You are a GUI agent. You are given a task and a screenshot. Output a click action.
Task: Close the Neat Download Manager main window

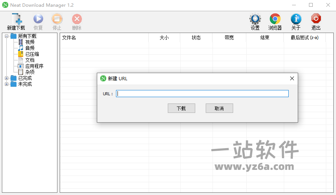point(328,5)
